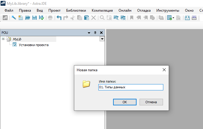Image resolution: width=203 pixels, height=129 pixels.
Task: Collapse the MyLib tree node
Action: click(x=3, y=39)
